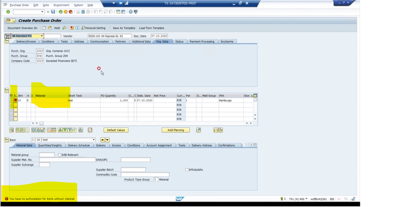This screenshot has width=404, height=207.
Task: Click the blue Help info icon
Action: [x=77, y=28]
